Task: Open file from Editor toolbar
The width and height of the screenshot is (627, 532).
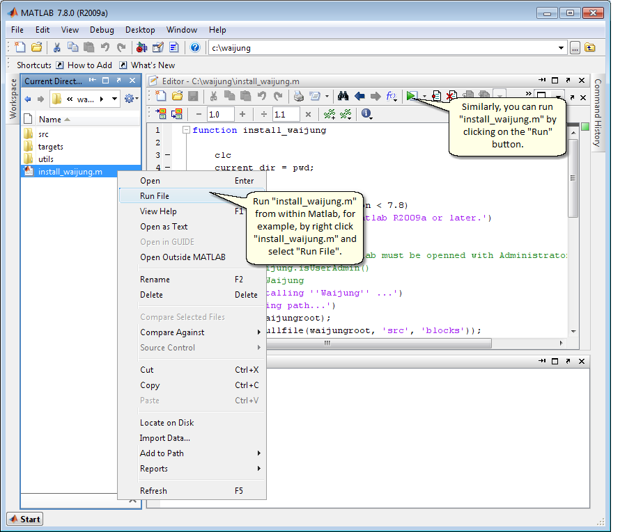Action: click(177, 96)
